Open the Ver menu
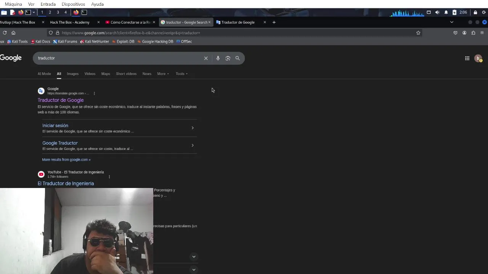This screenshot has height=274, width=488. pos(31,4)
